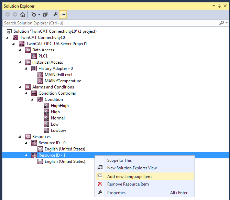Collapse the Resource ID - 0 node
Screen dimensions: 230x200
tap(26, 143)
